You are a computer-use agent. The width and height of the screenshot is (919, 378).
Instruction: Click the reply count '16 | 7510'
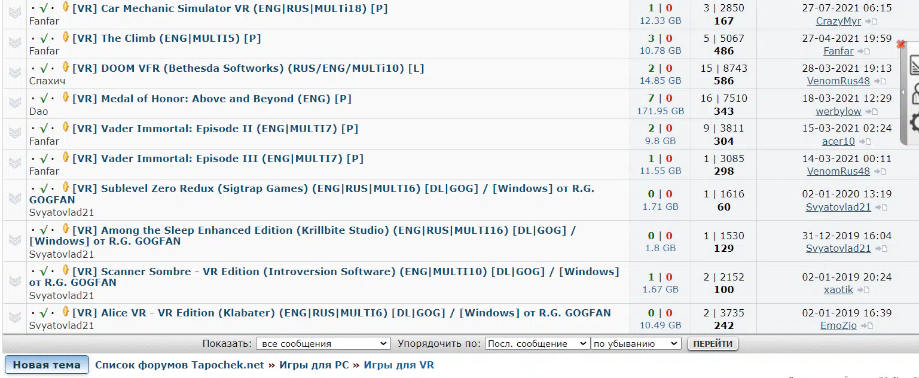click(x=723, y=99)
